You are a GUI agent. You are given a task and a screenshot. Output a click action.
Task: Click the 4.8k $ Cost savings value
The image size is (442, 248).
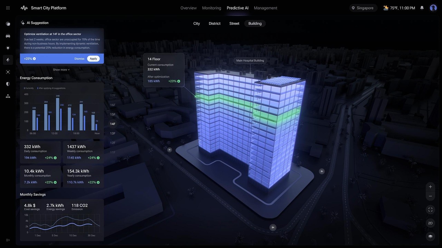tap(30, 206)
